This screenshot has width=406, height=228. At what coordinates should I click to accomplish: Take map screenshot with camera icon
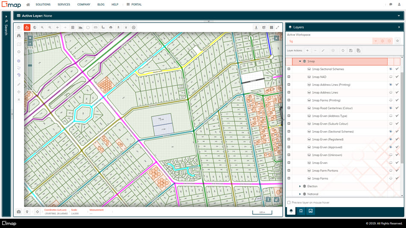(x=19, y=212)
